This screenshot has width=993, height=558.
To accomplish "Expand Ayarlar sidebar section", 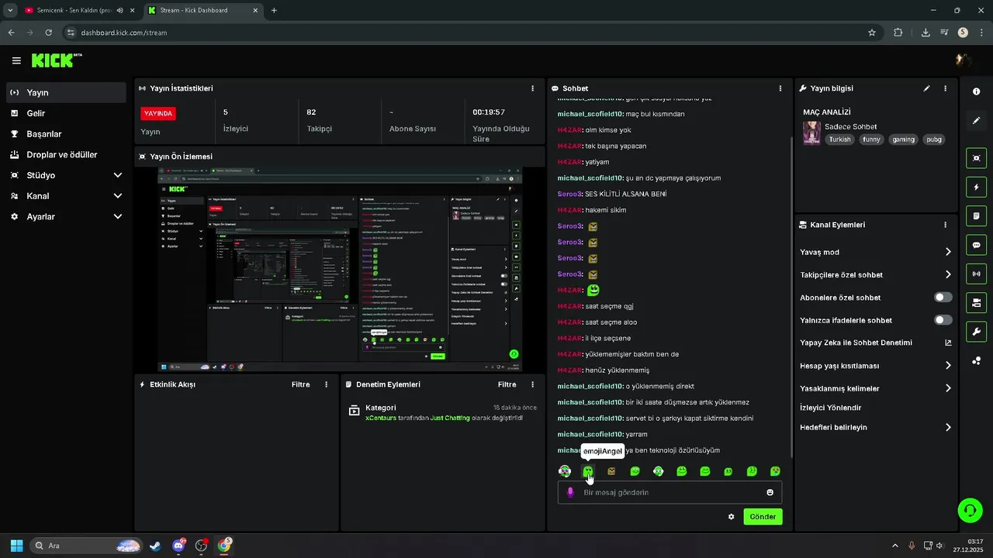I will tap(66, 217).
